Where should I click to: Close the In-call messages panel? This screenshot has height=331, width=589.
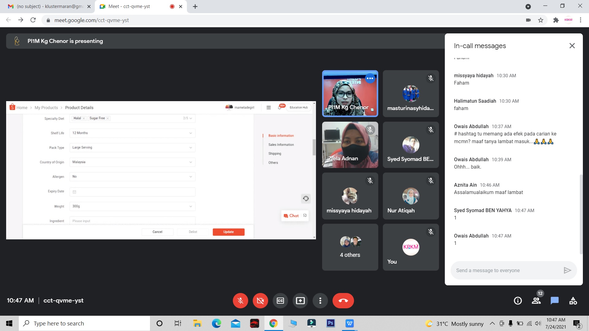(572, 46)
